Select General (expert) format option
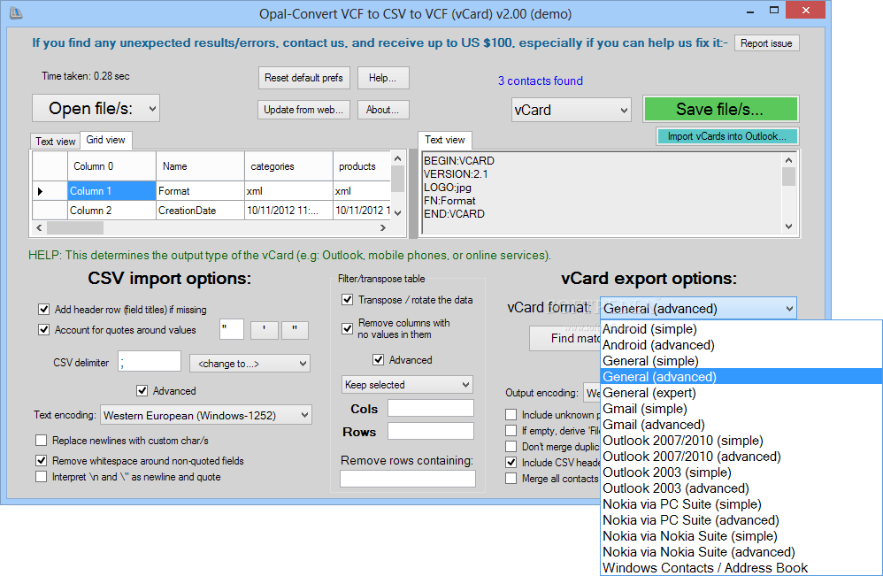 741,393
